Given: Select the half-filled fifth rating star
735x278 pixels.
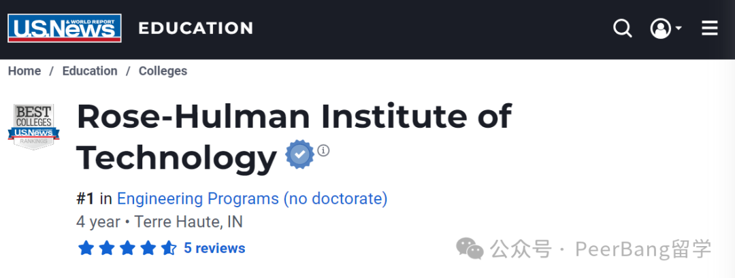Looking at the screenshot, I should (x=168, y=247).
